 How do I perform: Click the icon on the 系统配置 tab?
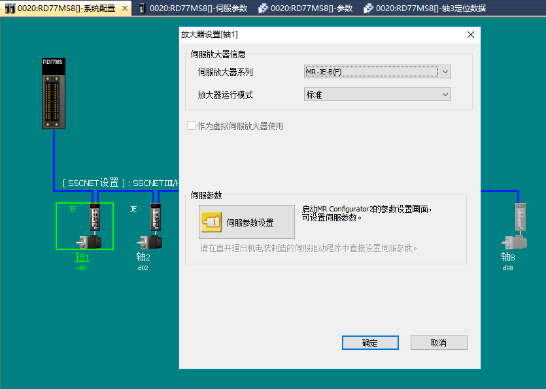10,8
